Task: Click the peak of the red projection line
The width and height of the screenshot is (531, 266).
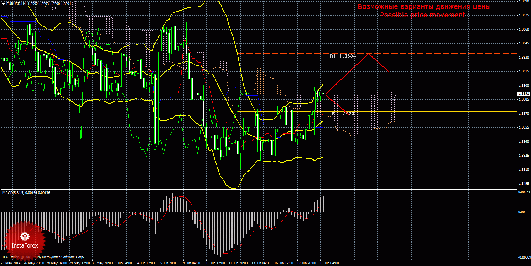Action: (369, 54)
